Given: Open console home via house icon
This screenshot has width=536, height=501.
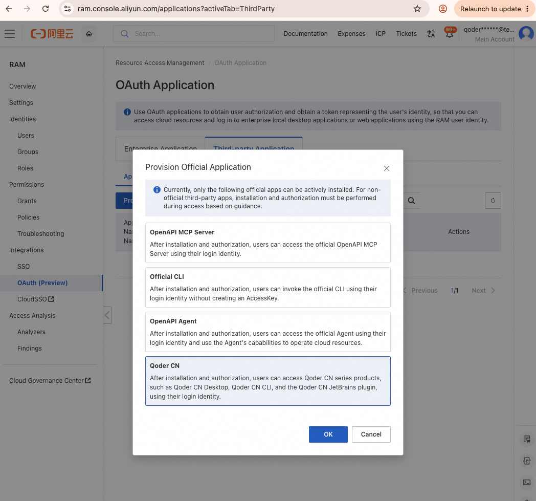Looking at the screenshot, I should pyautogui.click(x=89, y=33).
